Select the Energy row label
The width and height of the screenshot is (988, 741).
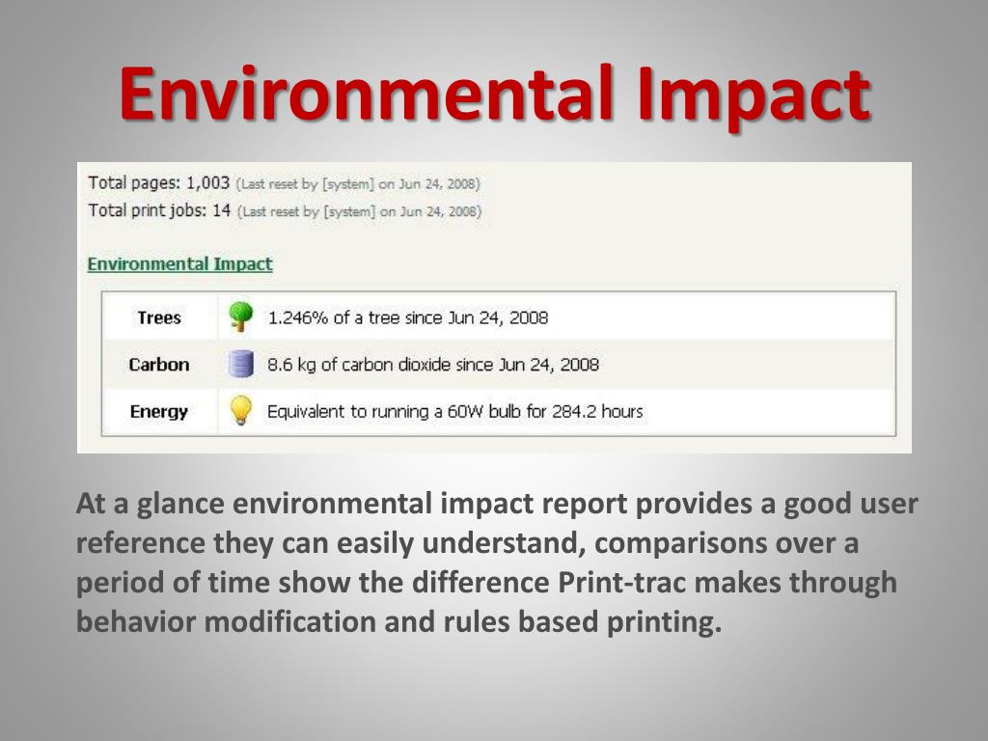[159, 411]
